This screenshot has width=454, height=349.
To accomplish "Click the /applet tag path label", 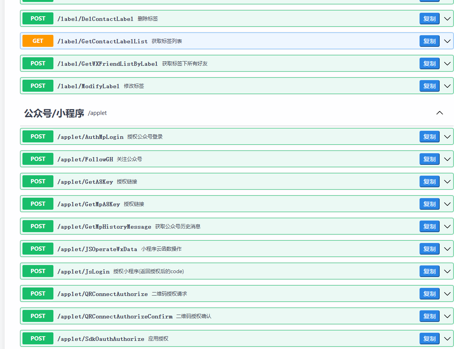I will click(x=97, y=113).
